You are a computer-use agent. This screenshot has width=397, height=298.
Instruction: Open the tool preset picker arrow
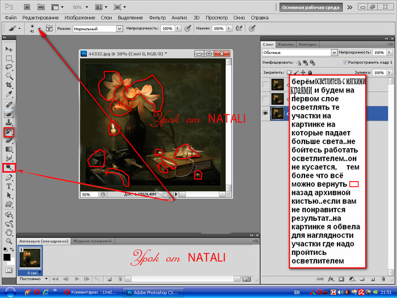click(x=19, y=28)
